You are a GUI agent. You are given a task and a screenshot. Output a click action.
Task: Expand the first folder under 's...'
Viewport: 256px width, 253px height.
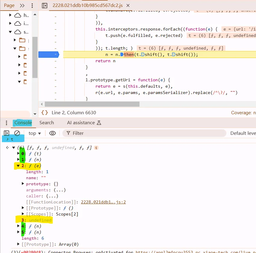(15, 40)
